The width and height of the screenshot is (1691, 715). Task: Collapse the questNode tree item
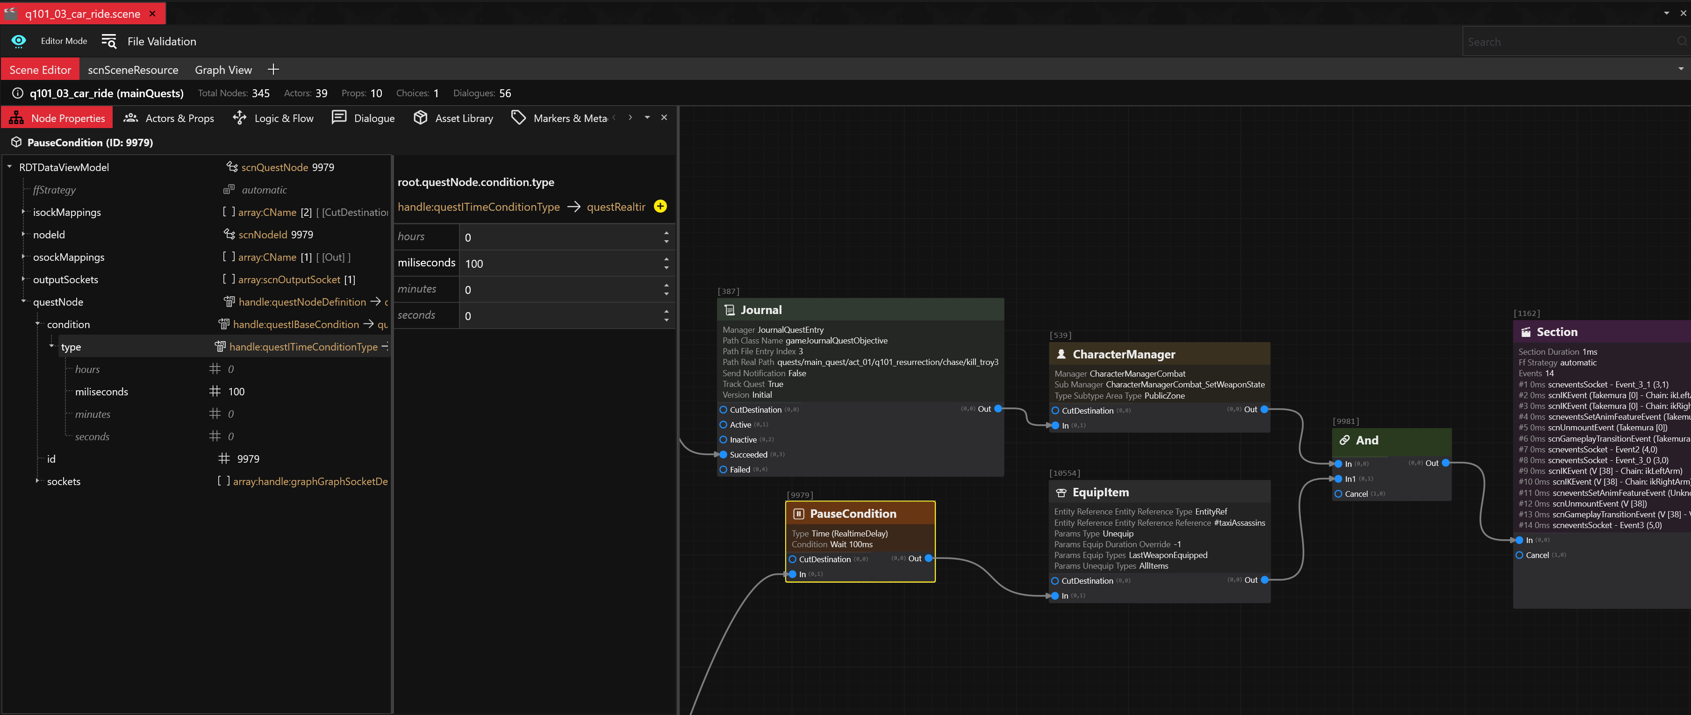24,301
